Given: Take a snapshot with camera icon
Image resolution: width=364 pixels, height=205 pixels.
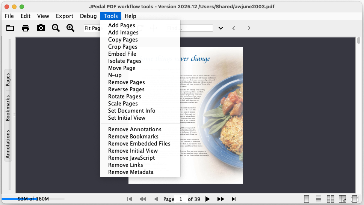Looking at the screenshot, I should click(41, 28).
